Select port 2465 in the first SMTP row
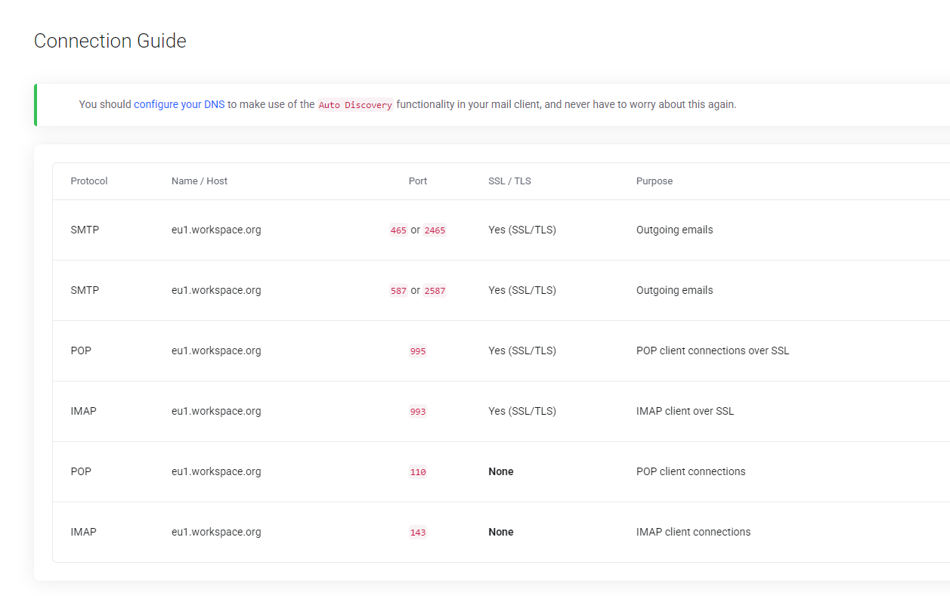 tap(435, 230)
